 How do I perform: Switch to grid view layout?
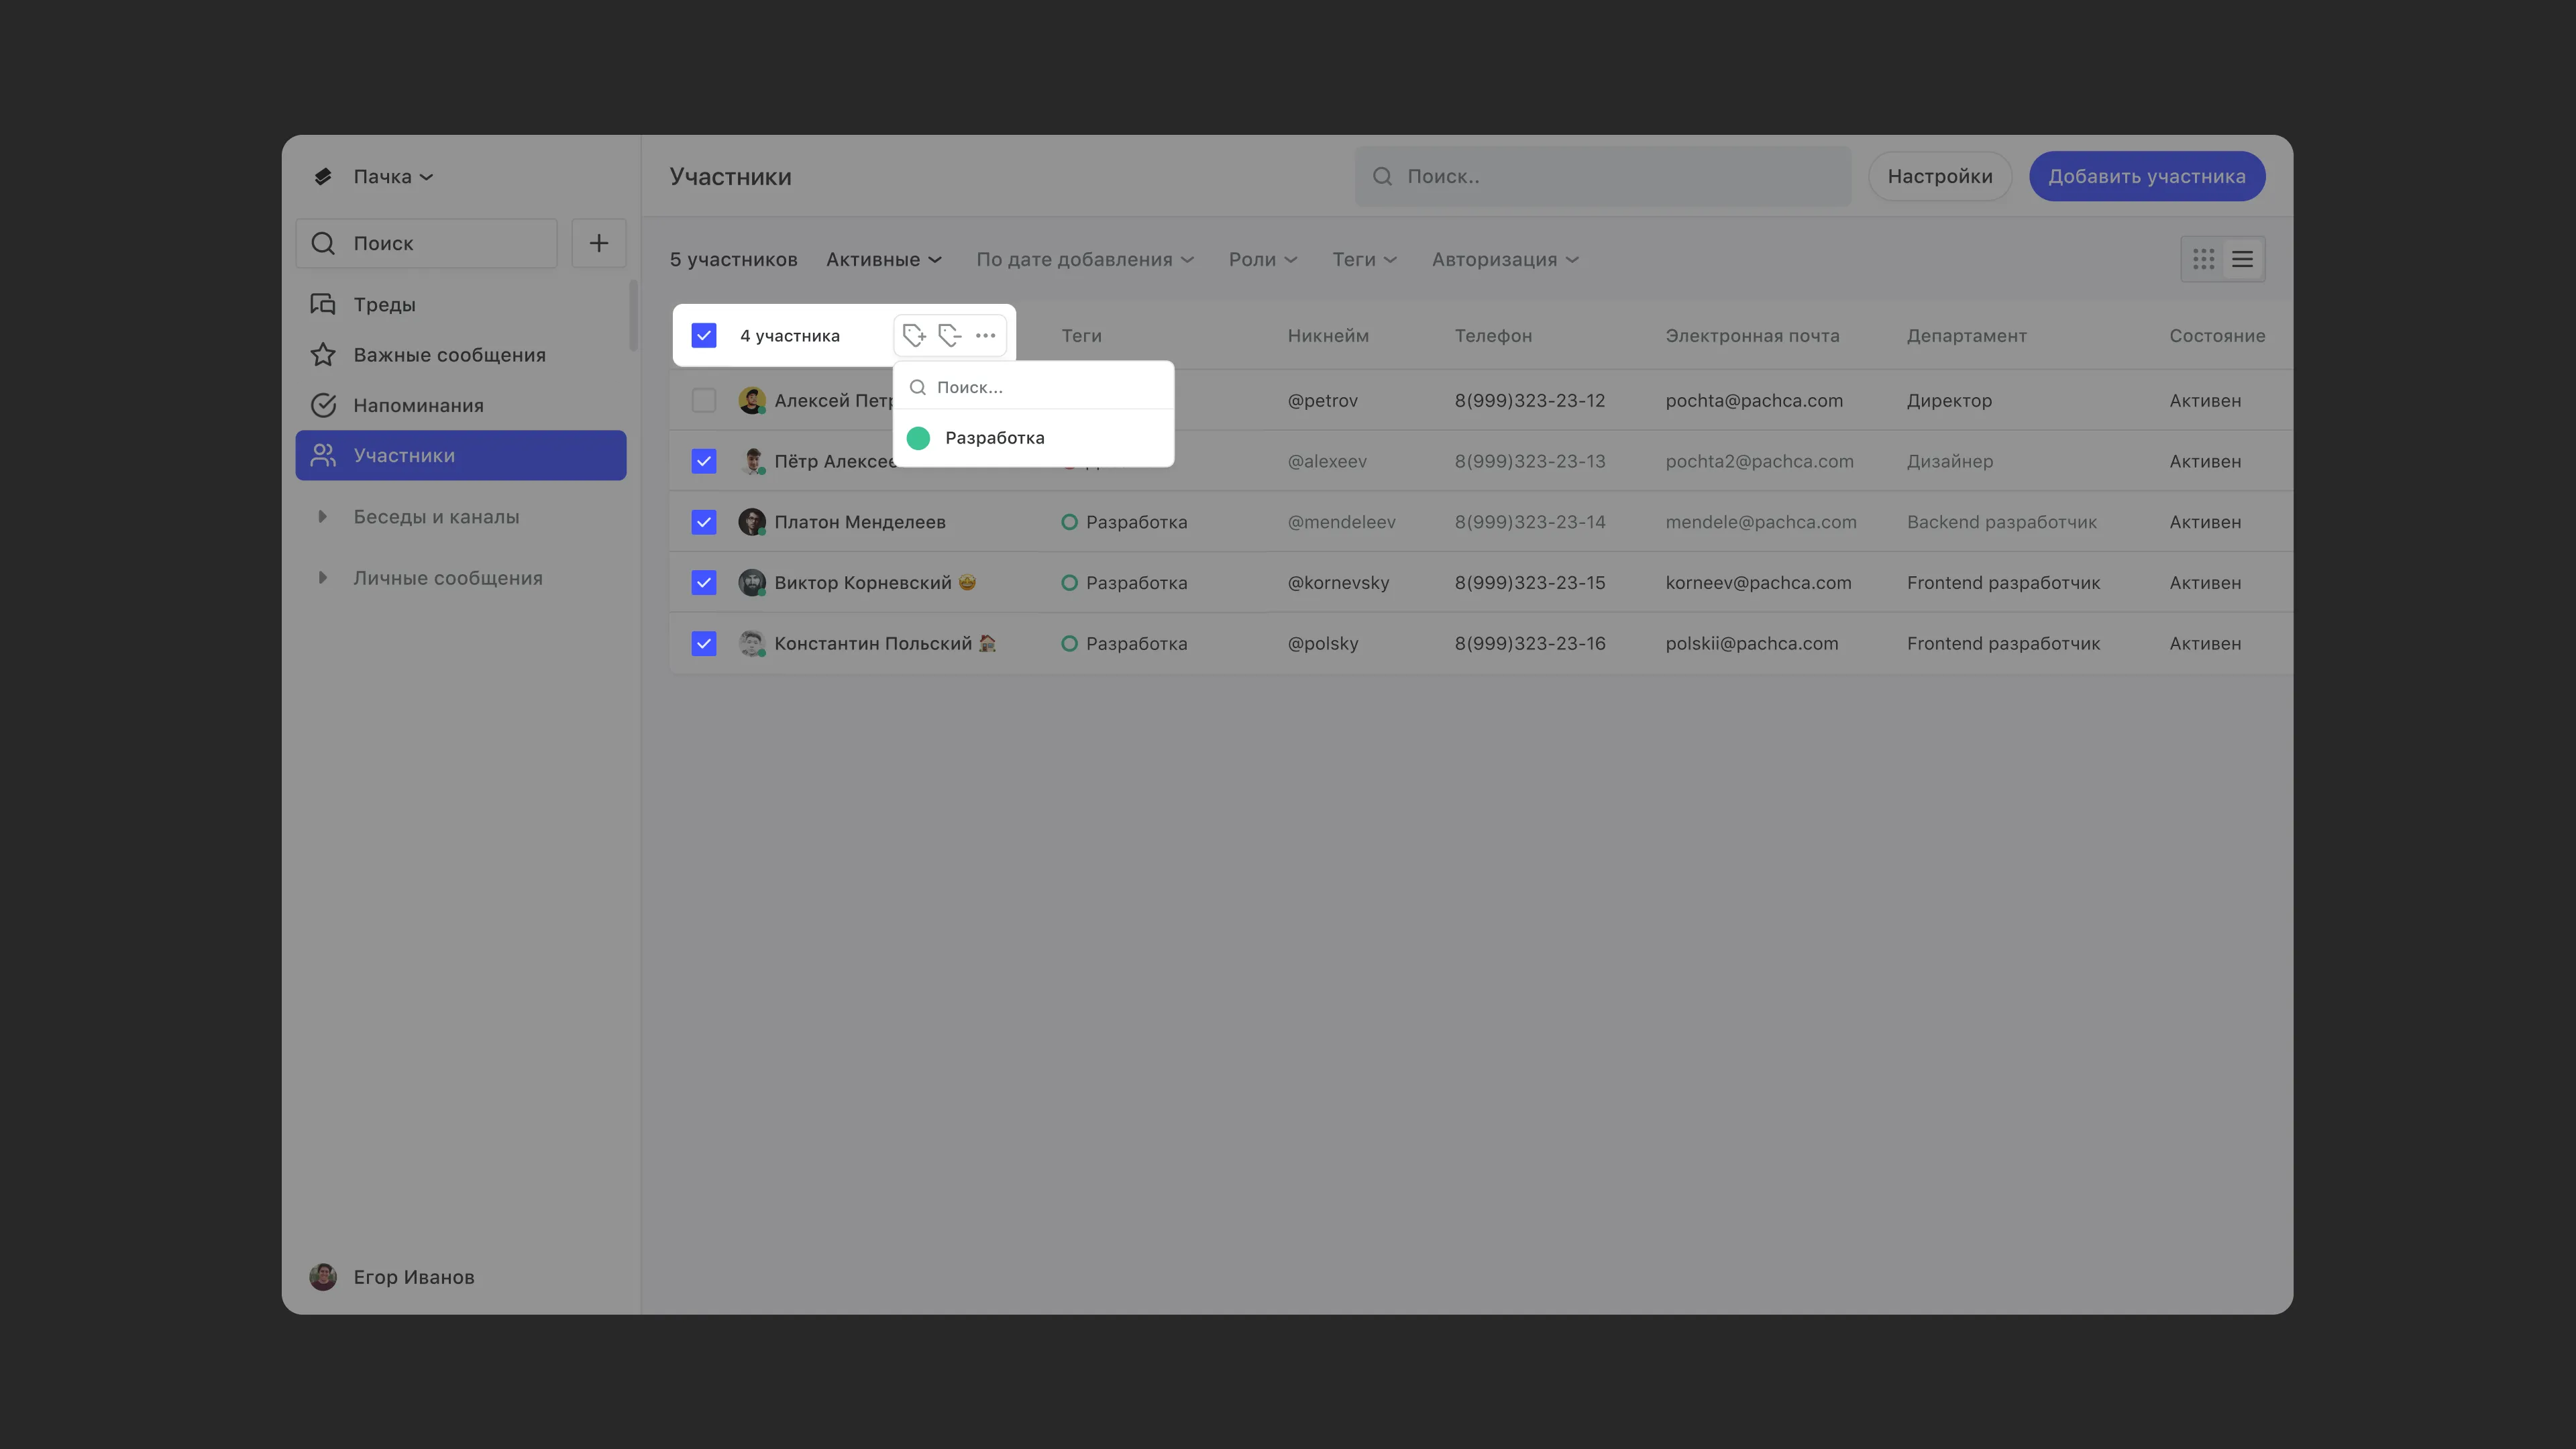tap(2203, 260)
